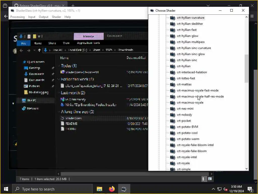Click the icon beside crt-pocket
The height and width of the screenshot is (194, 258).
(x=172, y=121)
